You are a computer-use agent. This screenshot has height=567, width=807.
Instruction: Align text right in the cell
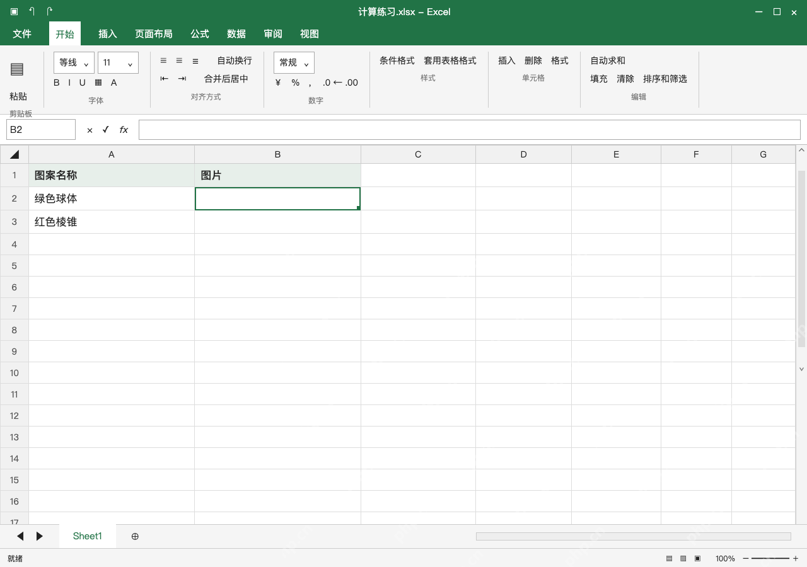(x=195, y=60)
